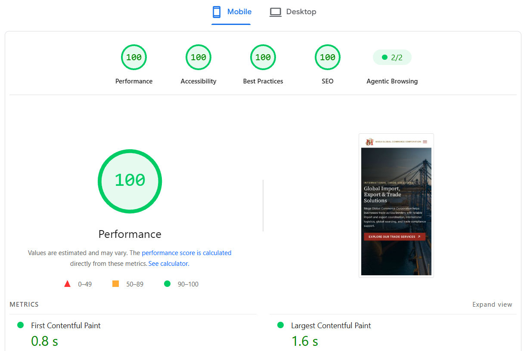Open the 'performance score is calculated' link
524x351 pixels.
(x=186, y=253)
